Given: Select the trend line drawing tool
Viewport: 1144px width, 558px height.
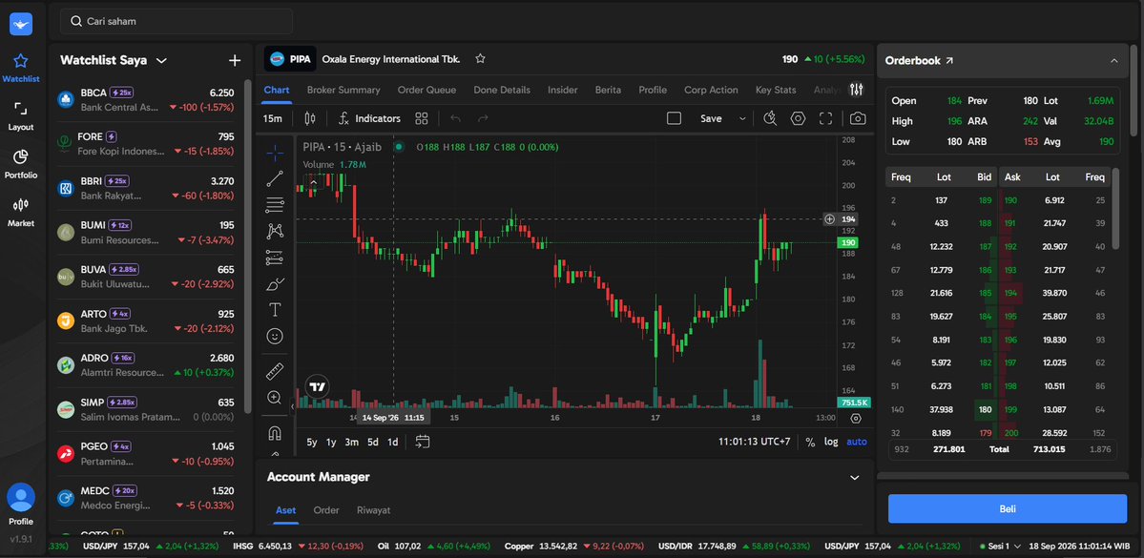Looking at the screenshot, I should coord(275,178).
